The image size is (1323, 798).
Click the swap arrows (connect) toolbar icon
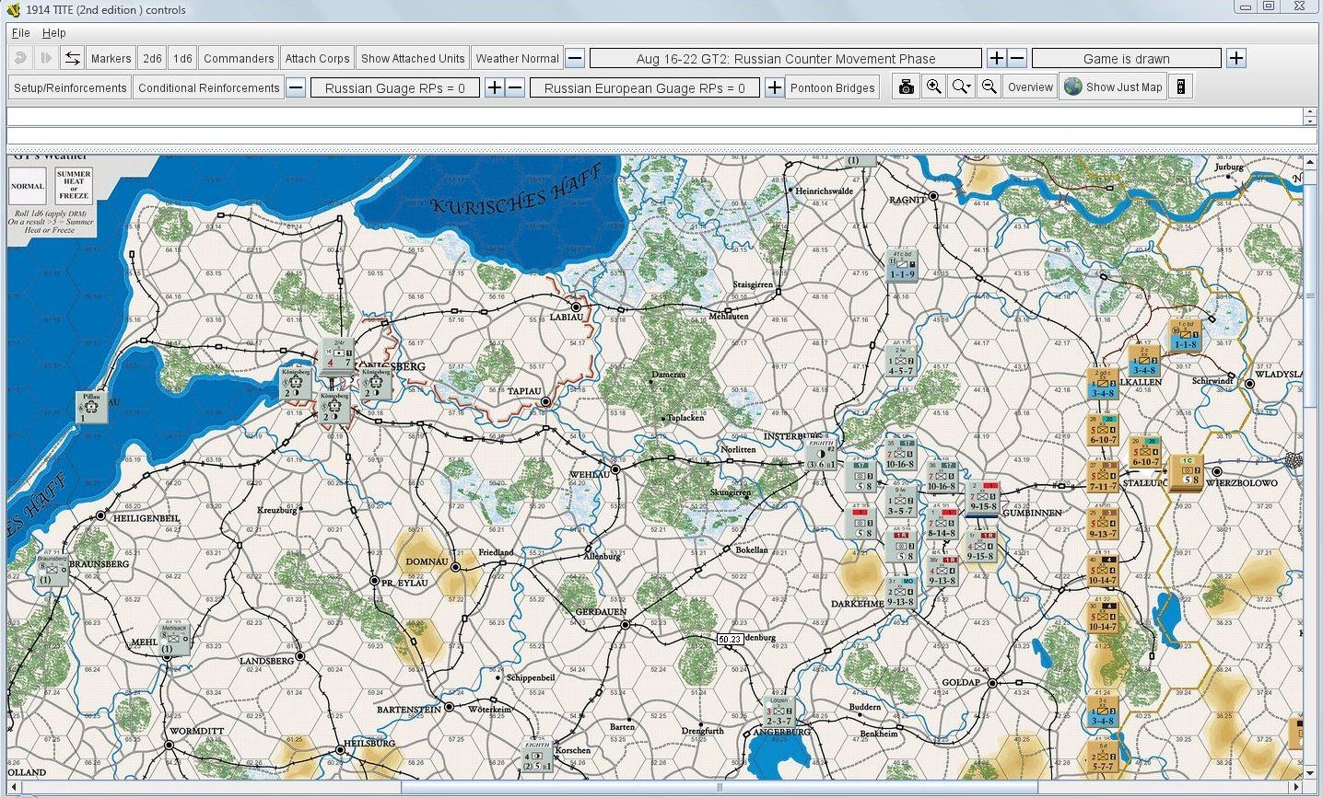click(72, 58)
